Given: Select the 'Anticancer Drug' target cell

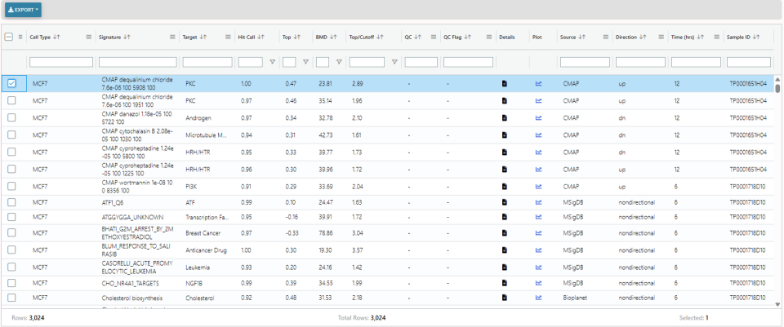Looking at the screenshot, I should (206, 250).
